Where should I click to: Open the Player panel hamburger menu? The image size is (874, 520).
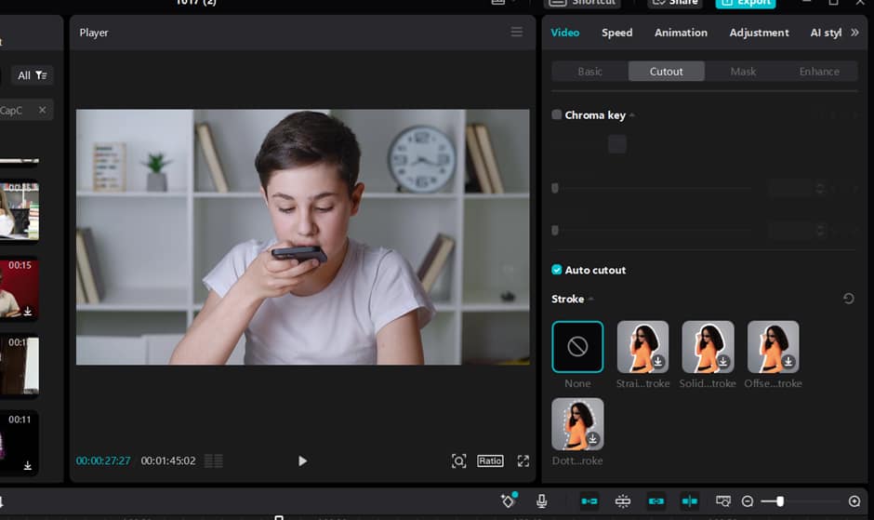click(517, 33)
